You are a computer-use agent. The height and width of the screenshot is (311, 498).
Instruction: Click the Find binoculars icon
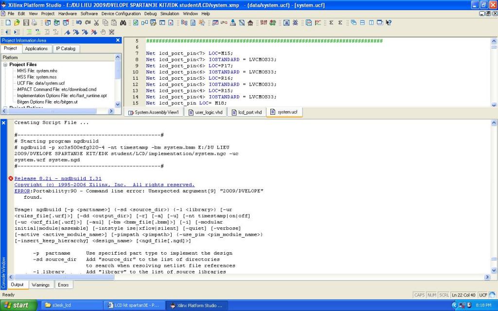[123, 22]
